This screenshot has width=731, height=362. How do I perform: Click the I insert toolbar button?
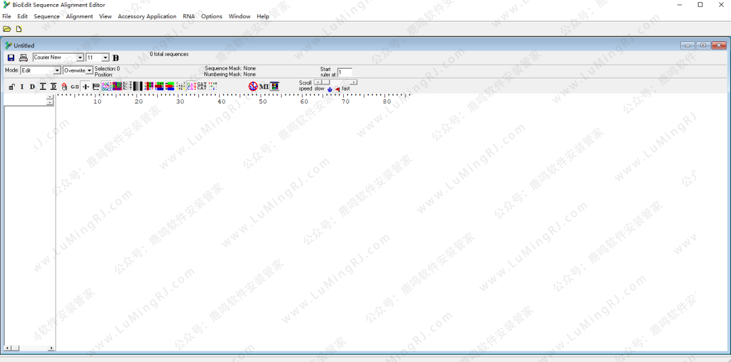[x=22, y=86]
